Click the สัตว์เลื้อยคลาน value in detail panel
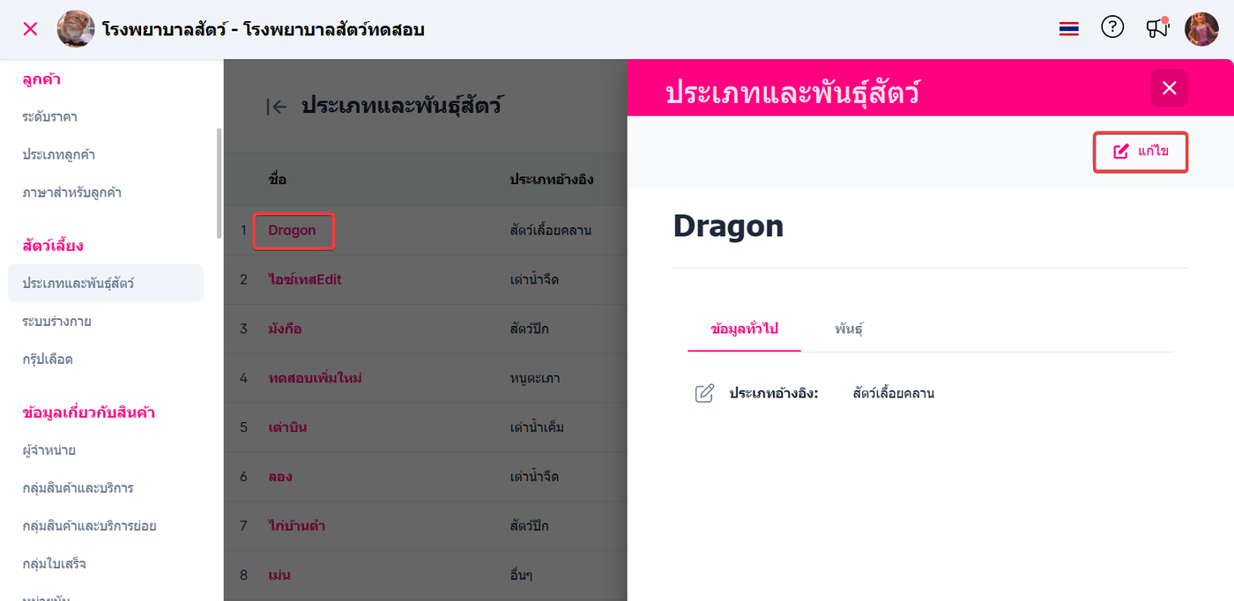1234x601 pixels. (x=894, y=393)
